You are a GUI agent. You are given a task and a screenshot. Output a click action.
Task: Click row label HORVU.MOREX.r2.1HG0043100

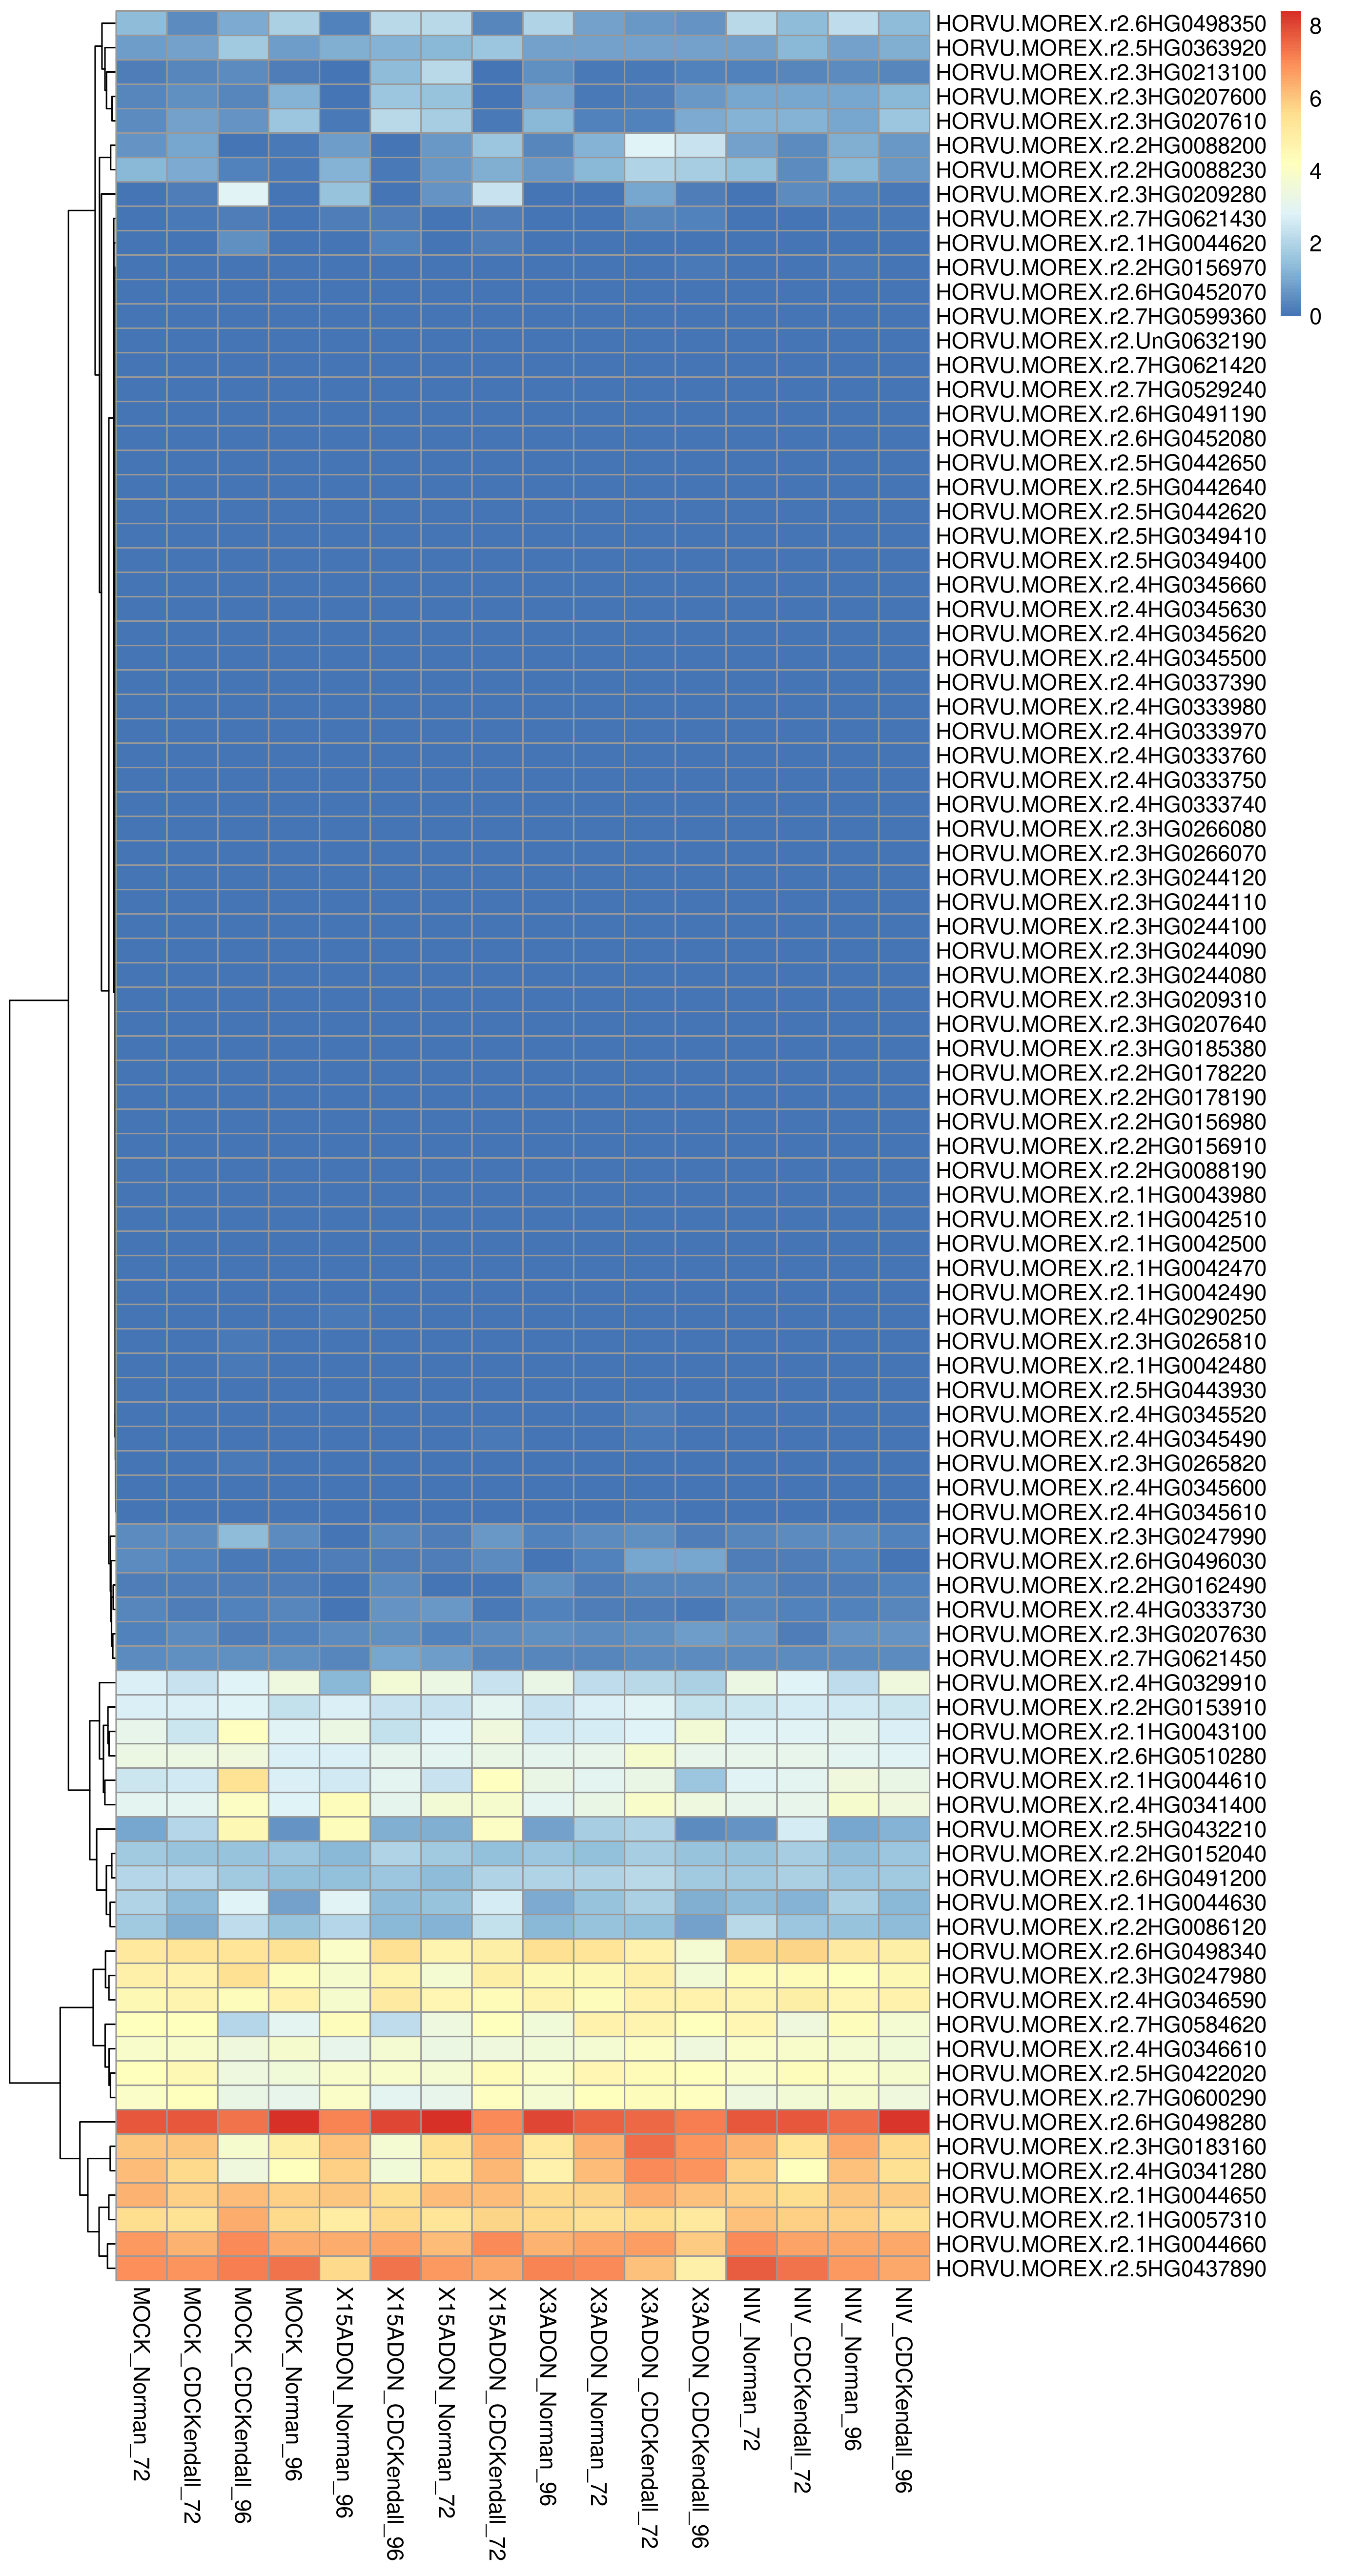(x=1101, y=1732)
